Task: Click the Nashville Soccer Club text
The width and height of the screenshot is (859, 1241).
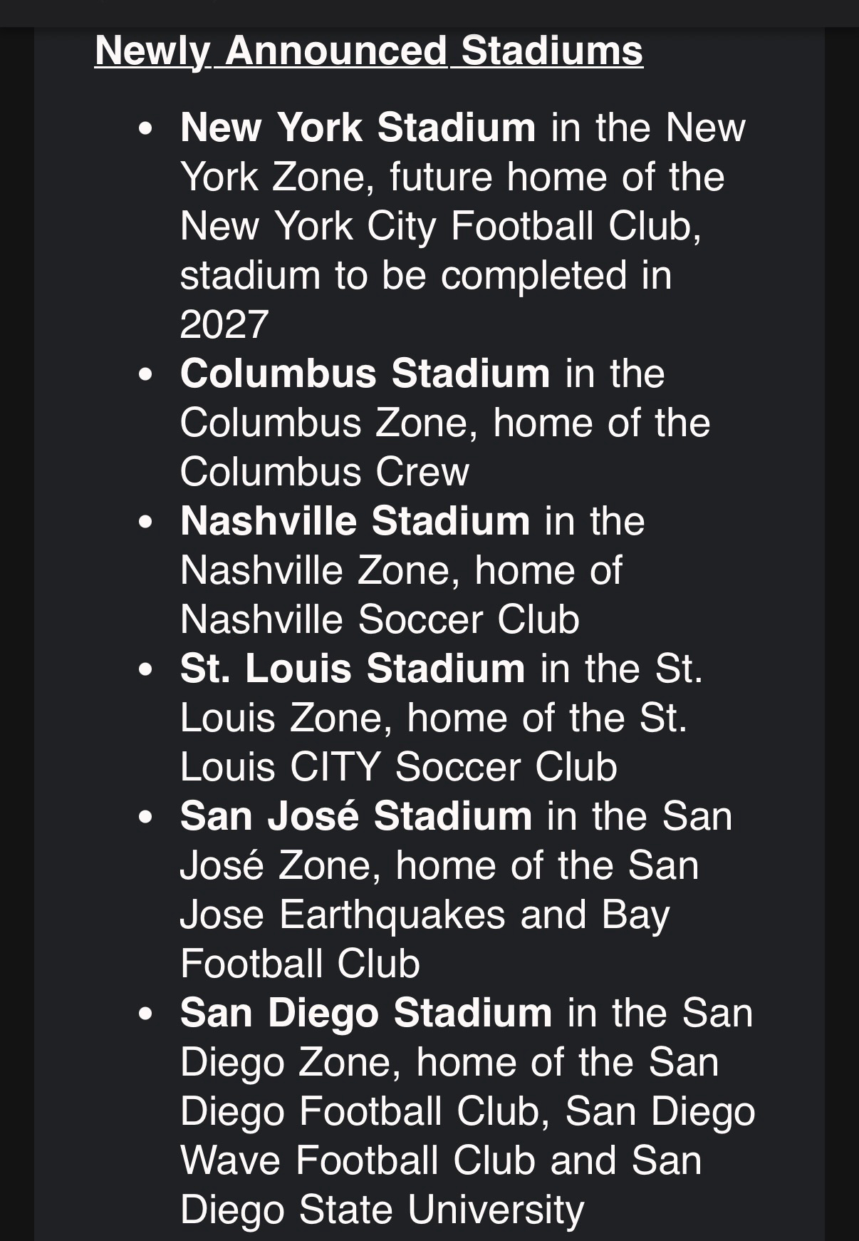Action: (x=380, y=619)
